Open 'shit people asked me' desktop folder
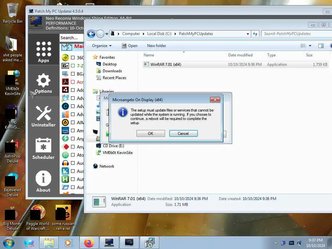 (13, 49)
